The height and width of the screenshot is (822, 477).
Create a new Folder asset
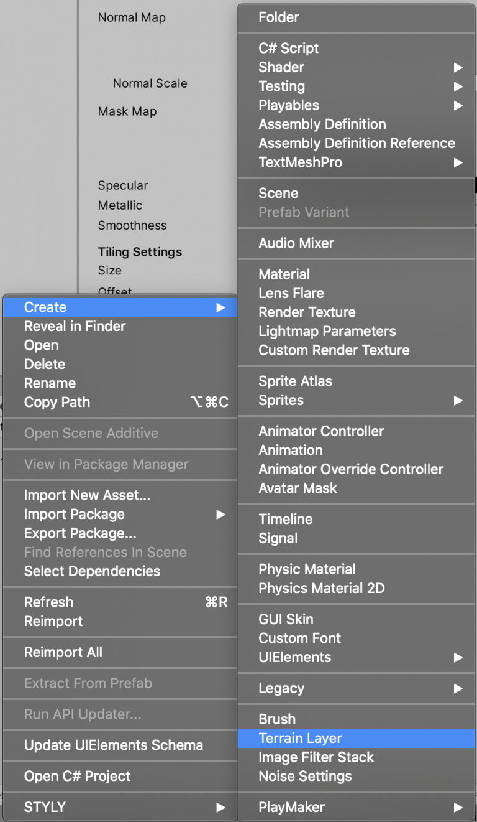[x=279, y=17]
